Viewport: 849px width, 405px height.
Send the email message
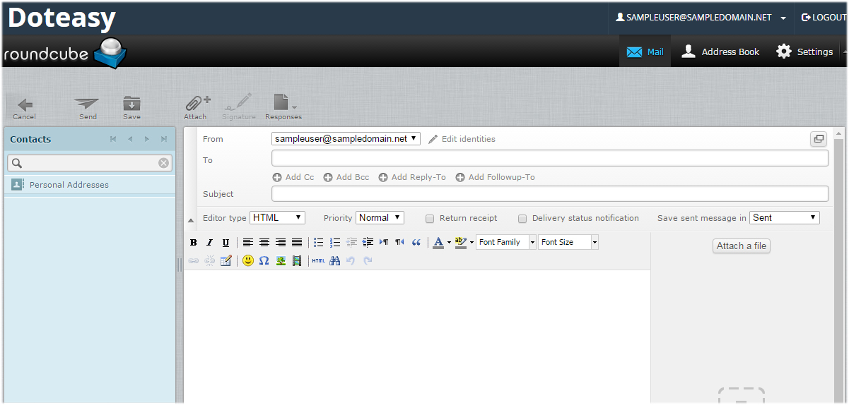88,108
